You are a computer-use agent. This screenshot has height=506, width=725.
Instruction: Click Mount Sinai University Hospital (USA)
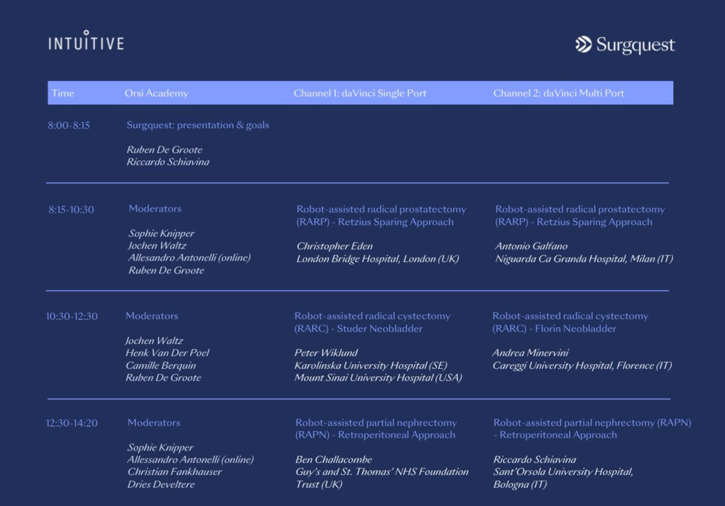pos(378,377)
